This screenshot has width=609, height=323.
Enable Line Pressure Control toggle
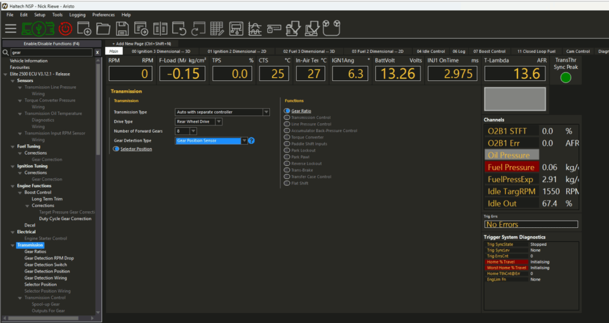tap(287, 124)
